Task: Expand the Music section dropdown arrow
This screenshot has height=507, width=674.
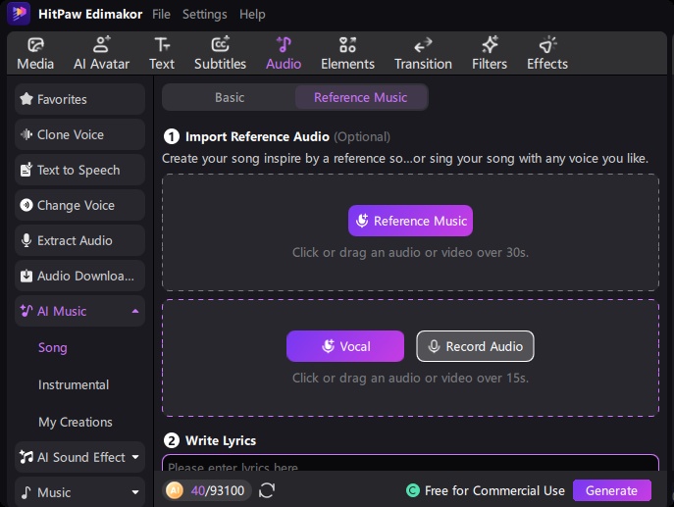Action: pyautogui.click(x=135, y=492)
